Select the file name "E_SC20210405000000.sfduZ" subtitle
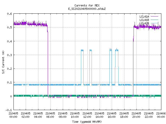 87,9
